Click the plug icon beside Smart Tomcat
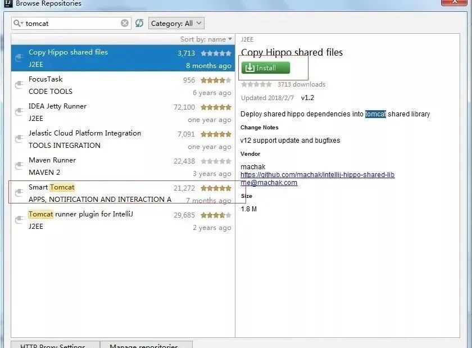 click(x=19, y=192)
